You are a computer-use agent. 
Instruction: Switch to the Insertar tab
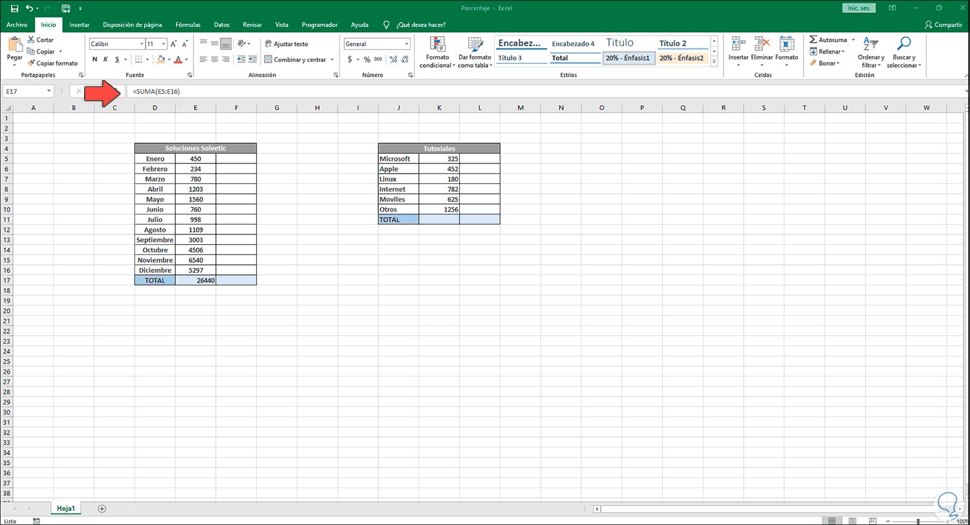tap(80, 25)
